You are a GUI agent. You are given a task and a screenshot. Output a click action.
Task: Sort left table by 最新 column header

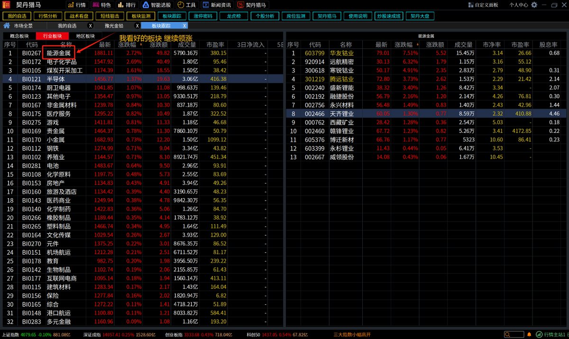[105, 45]
